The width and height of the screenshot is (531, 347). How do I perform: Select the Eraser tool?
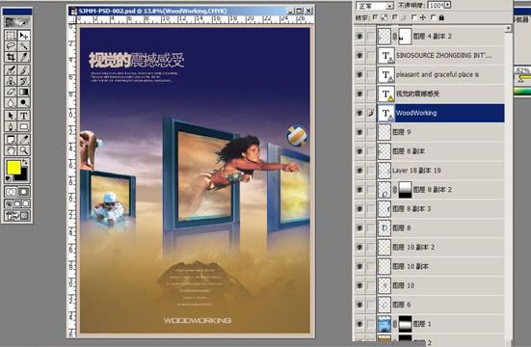[11, 92]
